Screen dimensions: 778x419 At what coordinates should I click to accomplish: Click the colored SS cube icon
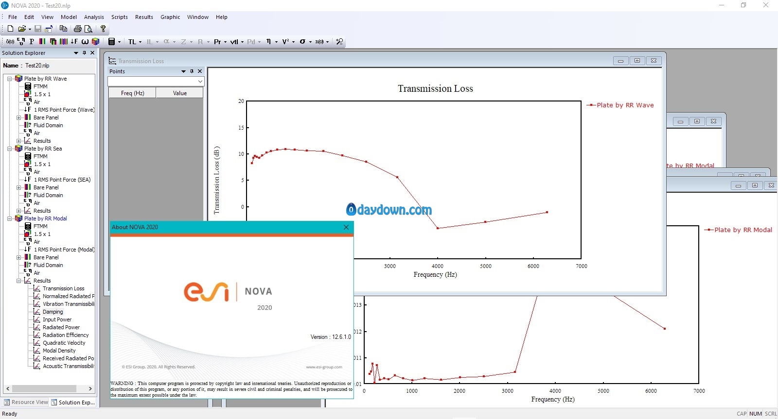click(x=96, y=42)
